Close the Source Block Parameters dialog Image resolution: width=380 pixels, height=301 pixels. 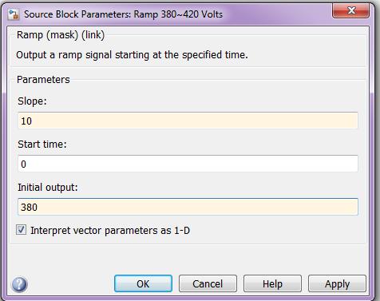pyautogui.click(x=351, y=11)
